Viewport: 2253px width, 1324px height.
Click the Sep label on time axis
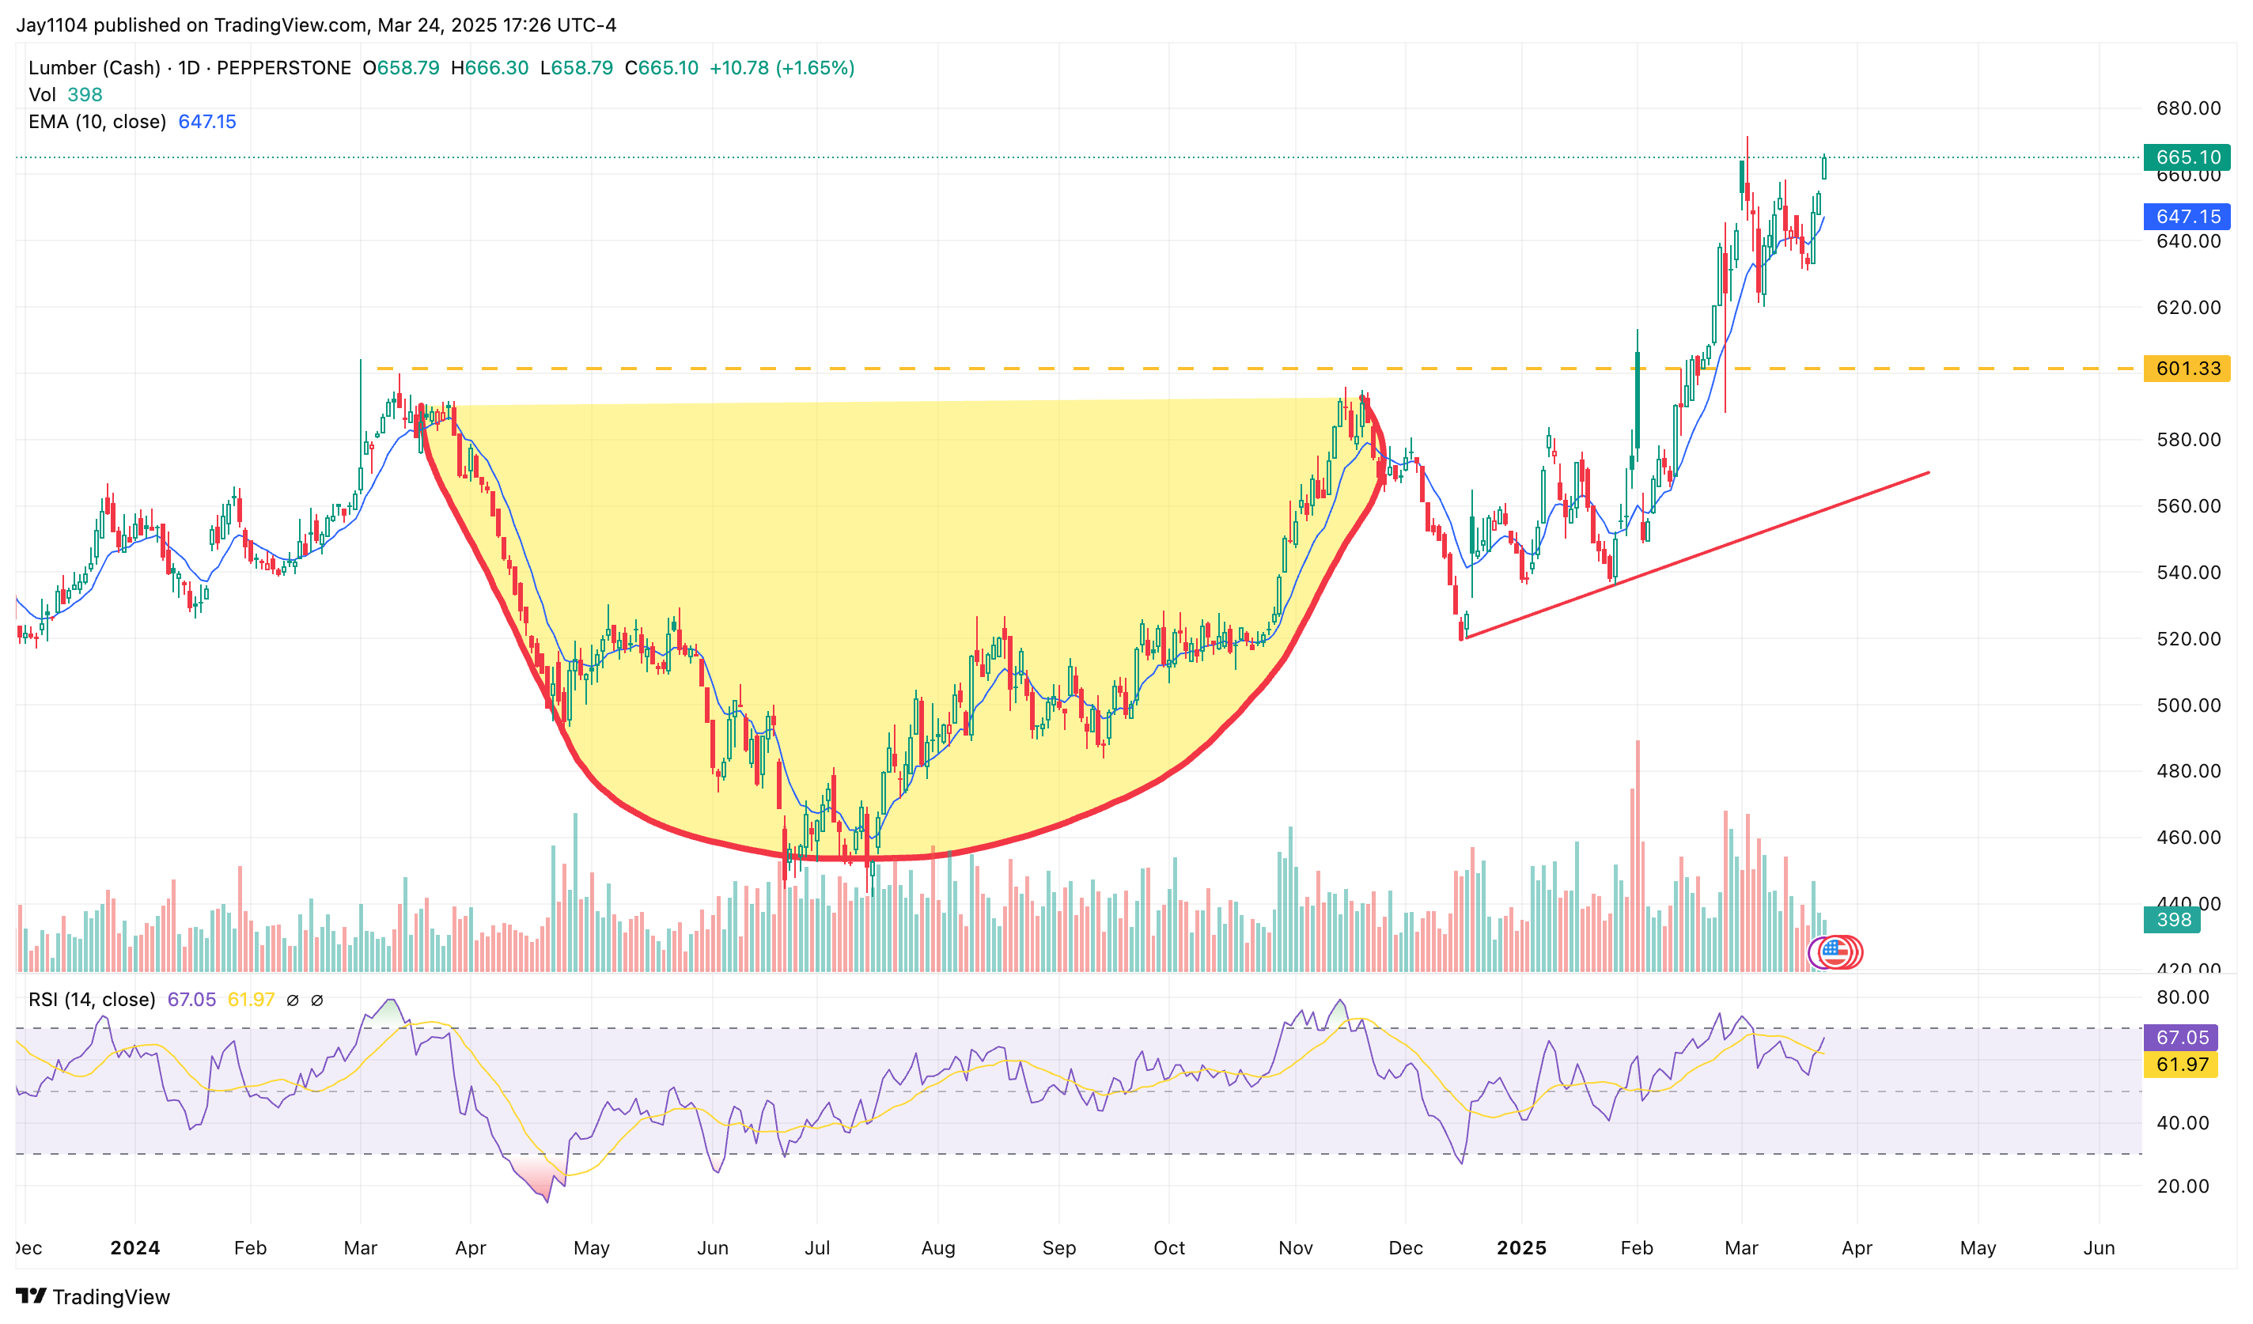1058,1248
